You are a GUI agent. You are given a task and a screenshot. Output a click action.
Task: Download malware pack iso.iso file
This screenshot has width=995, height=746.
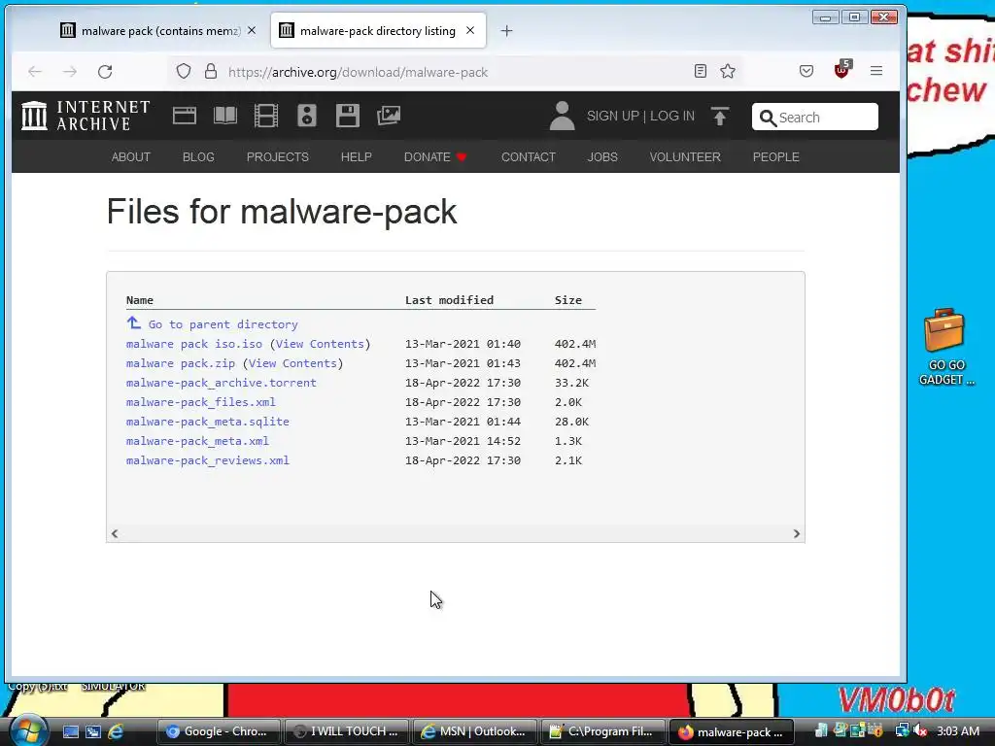(194, 344)
